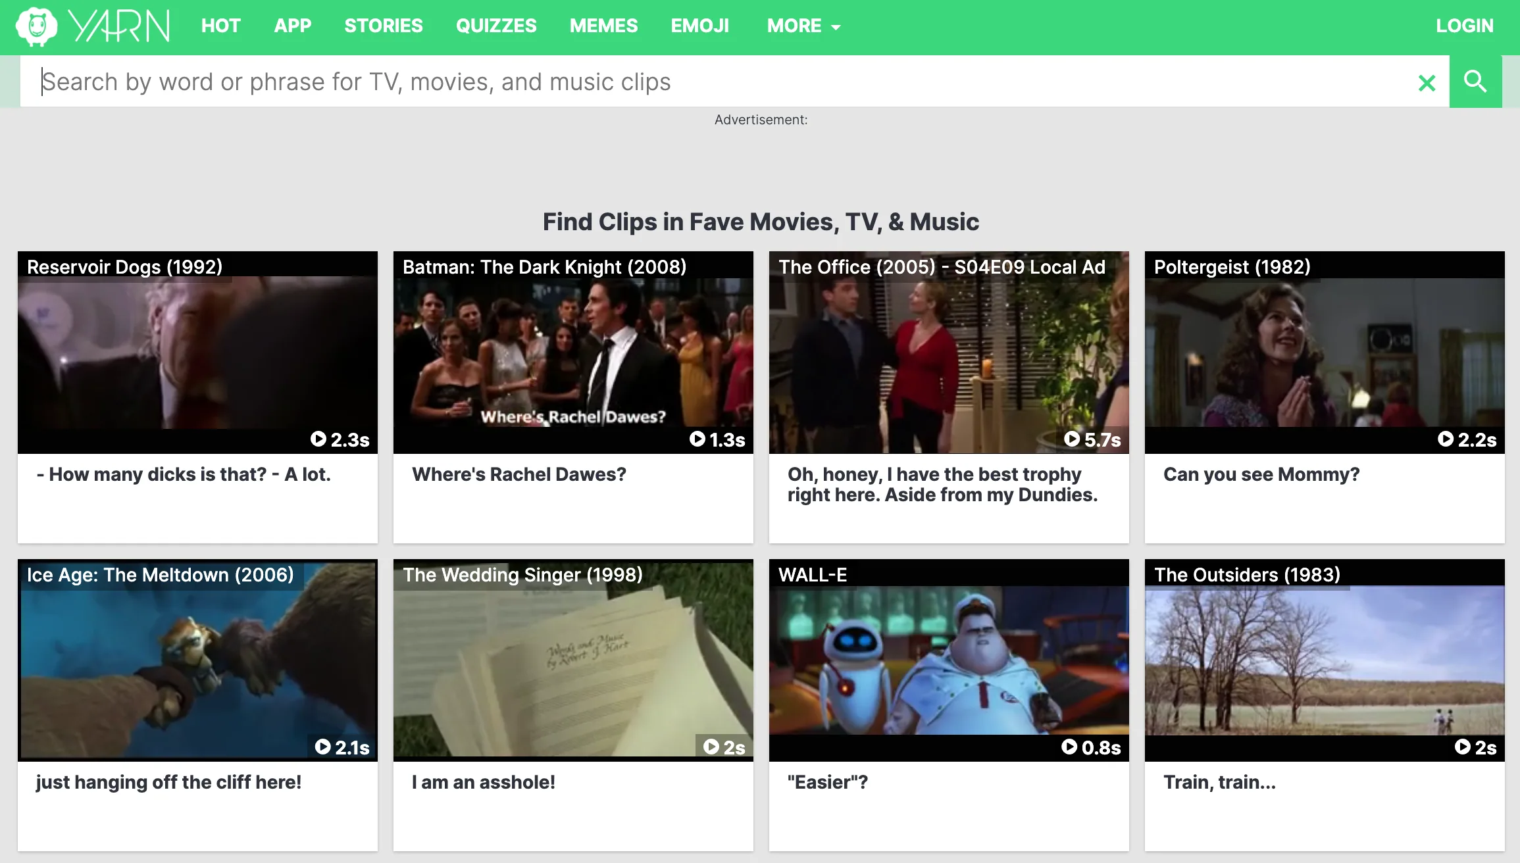Click play icon on Ice Age 2.1s clip
Image resolution: width=1520 pixels, height=863 pixels.
(x=323, y=747)
